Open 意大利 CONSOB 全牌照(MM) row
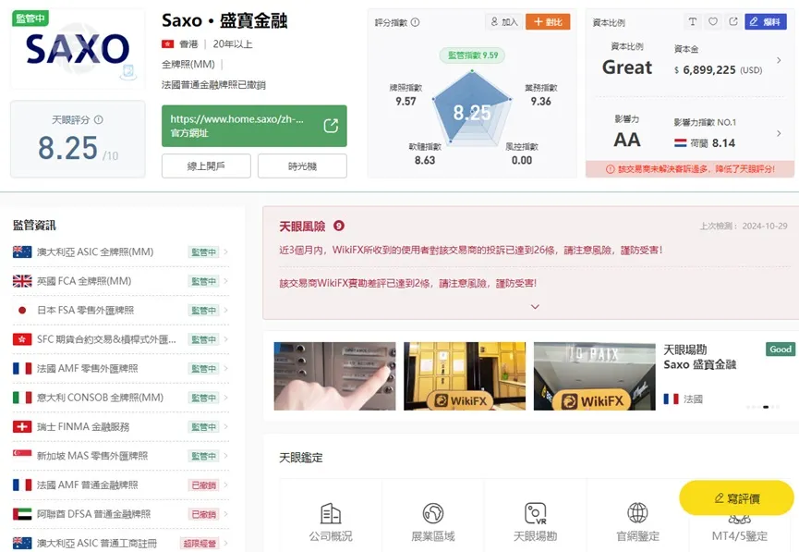 (x=121, y=398)
